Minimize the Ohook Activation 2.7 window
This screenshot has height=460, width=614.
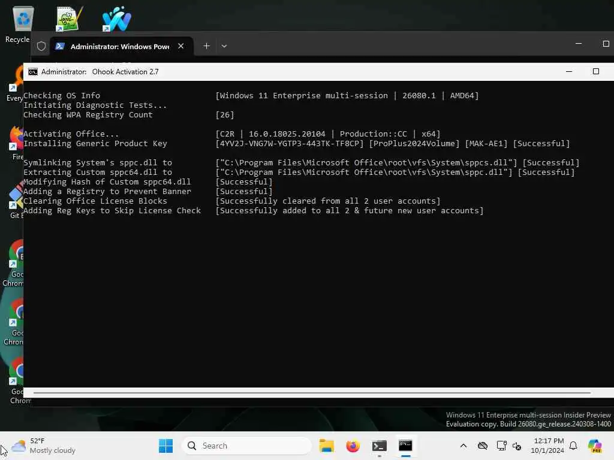[x=569, y=71]
